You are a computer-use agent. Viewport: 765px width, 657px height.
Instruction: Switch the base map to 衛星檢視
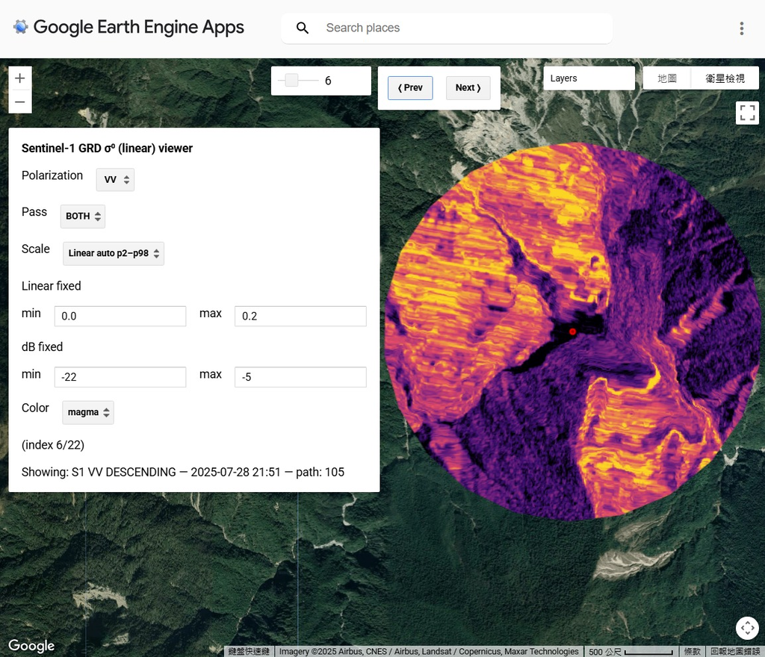[725, 78]
